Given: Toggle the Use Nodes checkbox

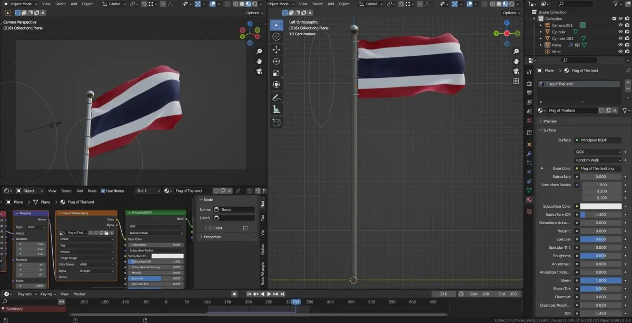Looking at the screenshot, I should point(103,190).
